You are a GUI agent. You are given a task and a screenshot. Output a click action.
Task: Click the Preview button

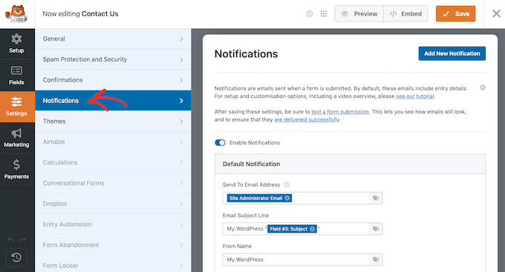pyautogui.click(x=359, y=13)
